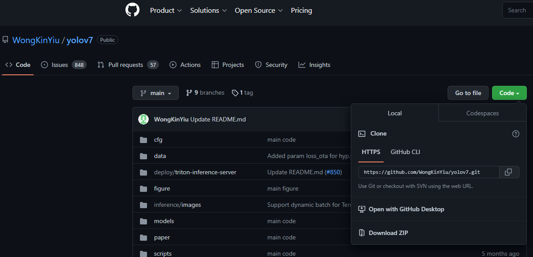Open the Projects tab

point(228,65)
